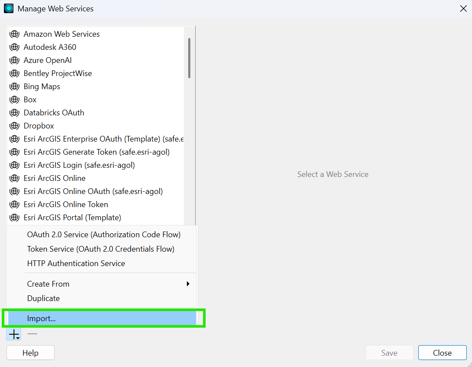Click the FME application icon in title bar
472x367 pixels.
pyautogui.click(x=9, y=8)
